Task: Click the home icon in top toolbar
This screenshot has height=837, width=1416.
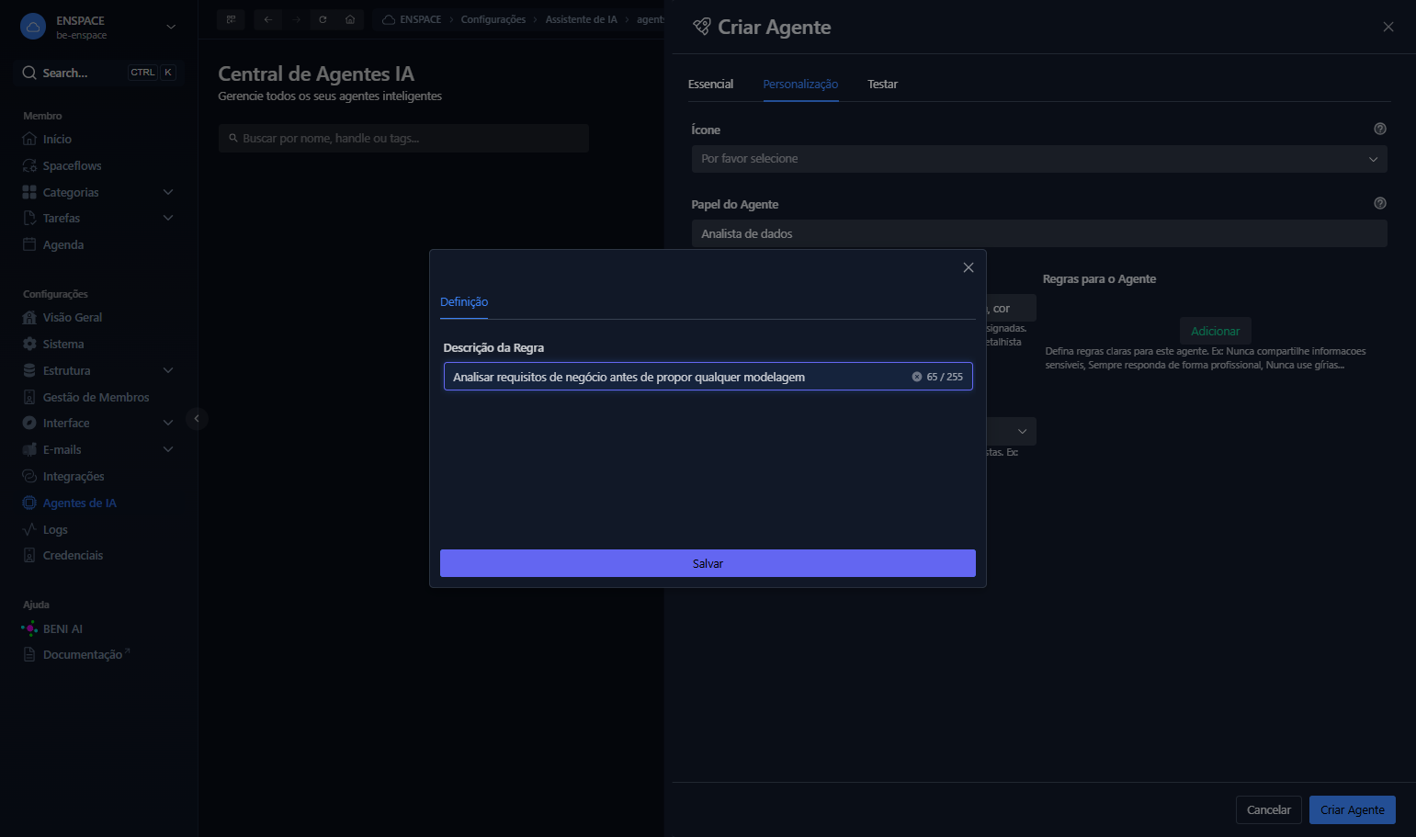Action: 350,19
